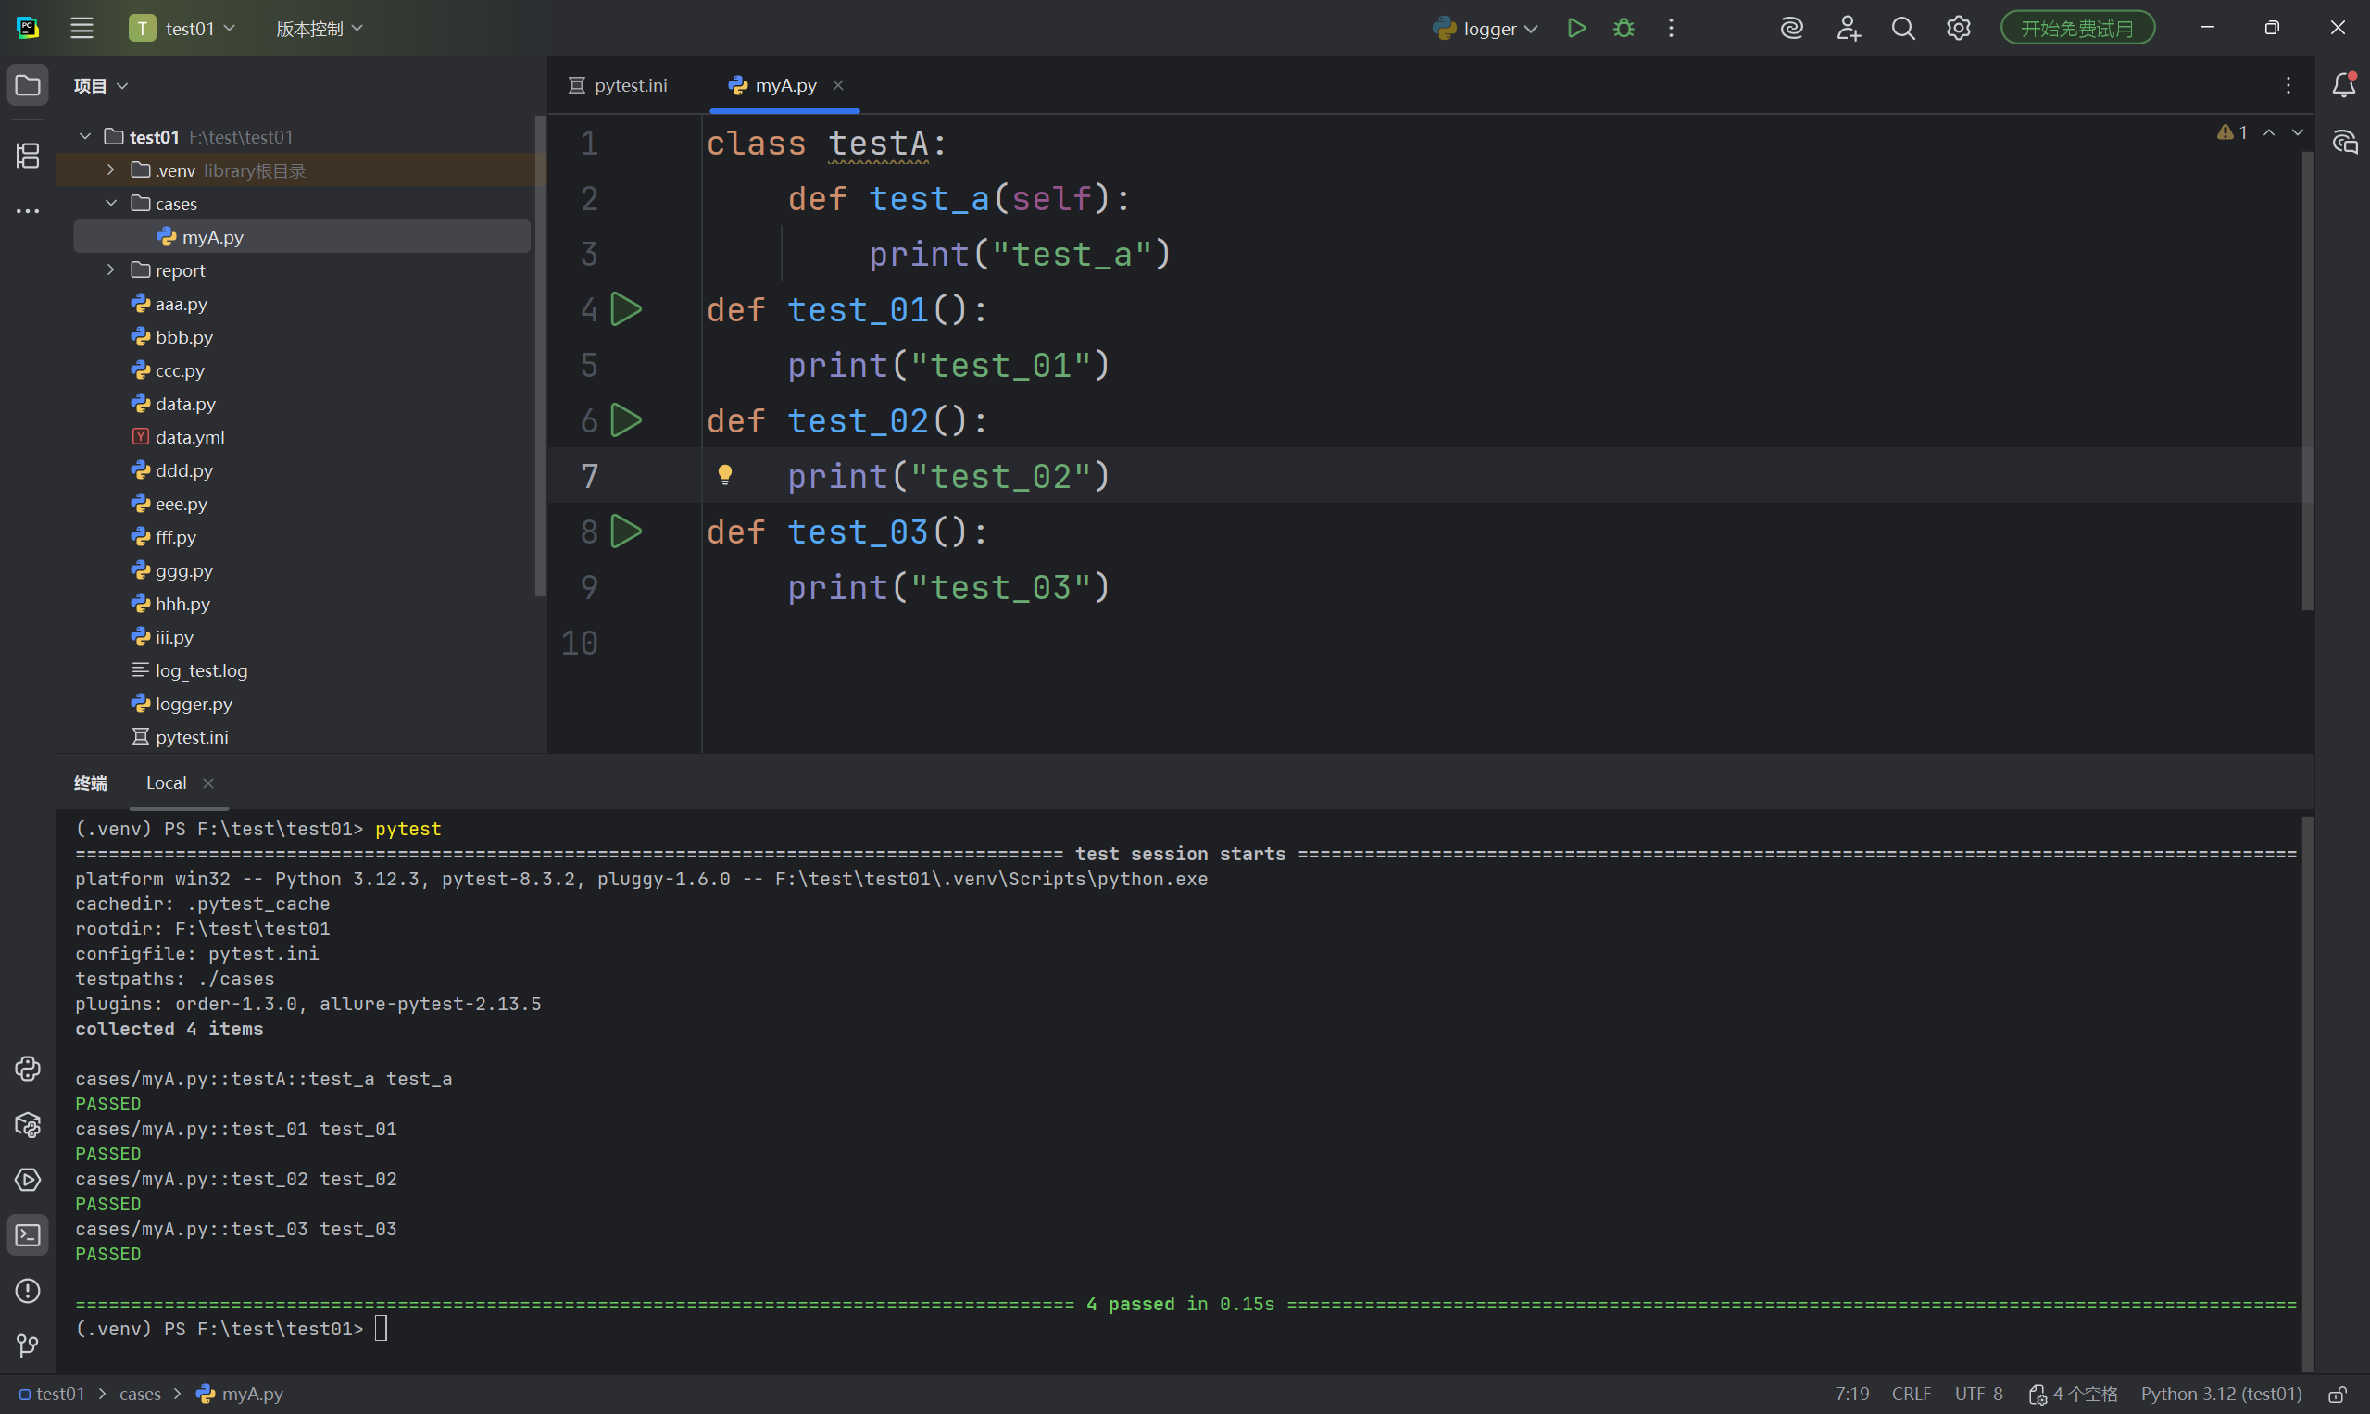Image resolution: width=2370 pixels, height=1414 pixels.
Task: Toggle the Terminal tool window icon
Action: [28, 1236]
